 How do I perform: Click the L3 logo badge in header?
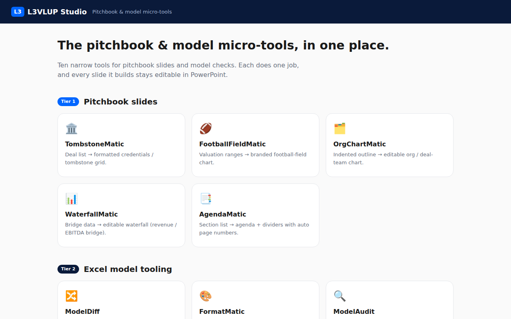tap(18, 12)
